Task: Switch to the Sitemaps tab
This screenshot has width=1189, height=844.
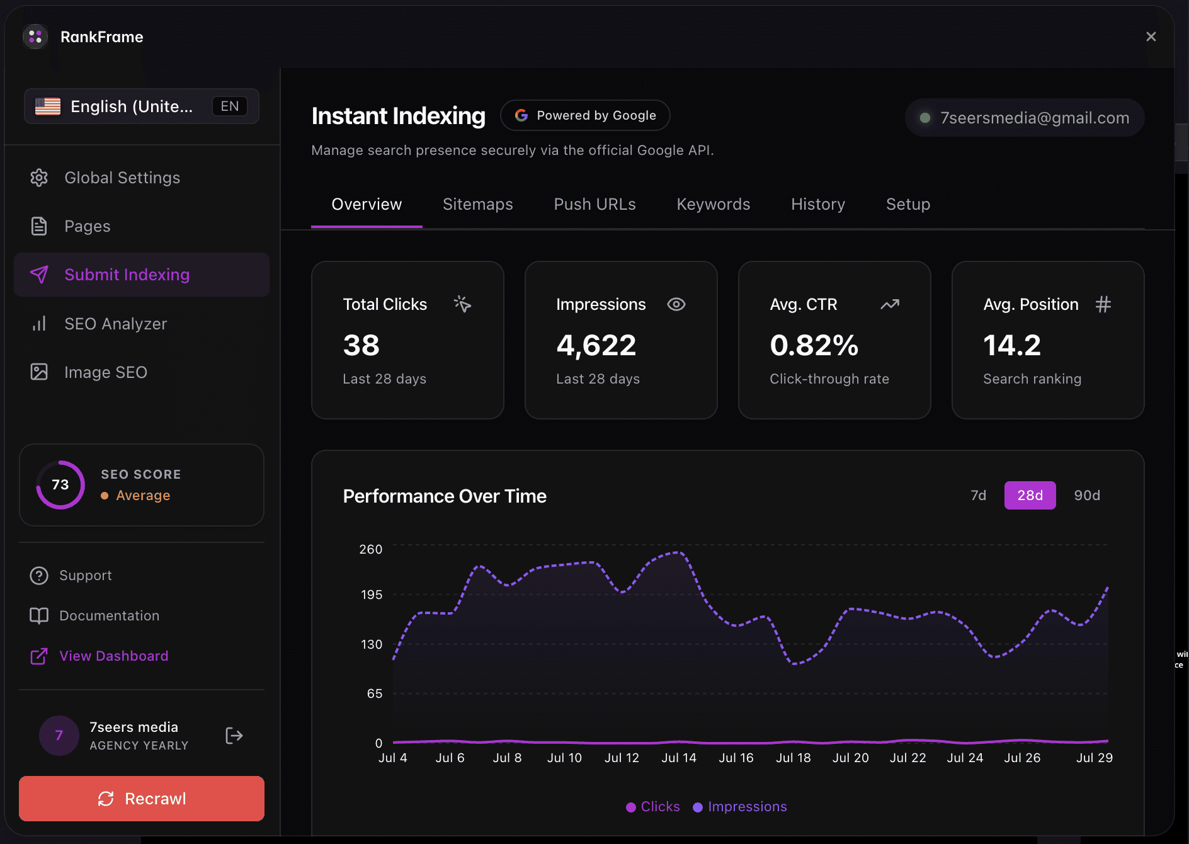Action: click(478, 205)
